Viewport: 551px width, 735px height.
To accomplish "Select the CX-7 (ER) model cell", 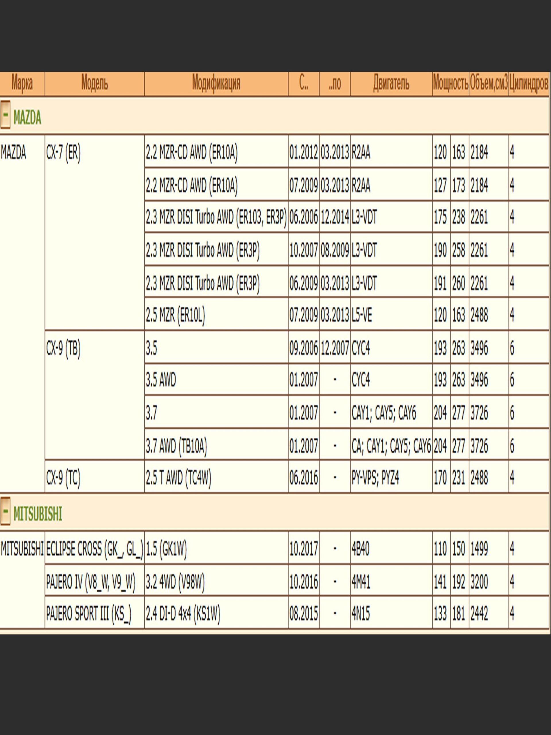I will pos(63,154).
